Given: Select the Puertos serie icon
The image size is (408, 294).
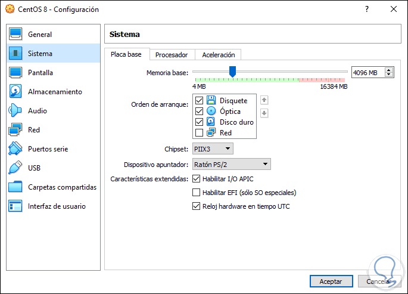Looking at the screenshot, I should tap(15, 149).
